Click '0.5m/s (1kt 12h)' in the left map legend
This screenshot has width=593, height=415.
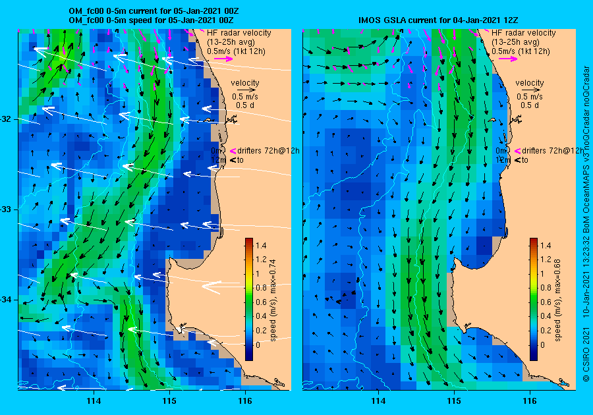[236, 51]
